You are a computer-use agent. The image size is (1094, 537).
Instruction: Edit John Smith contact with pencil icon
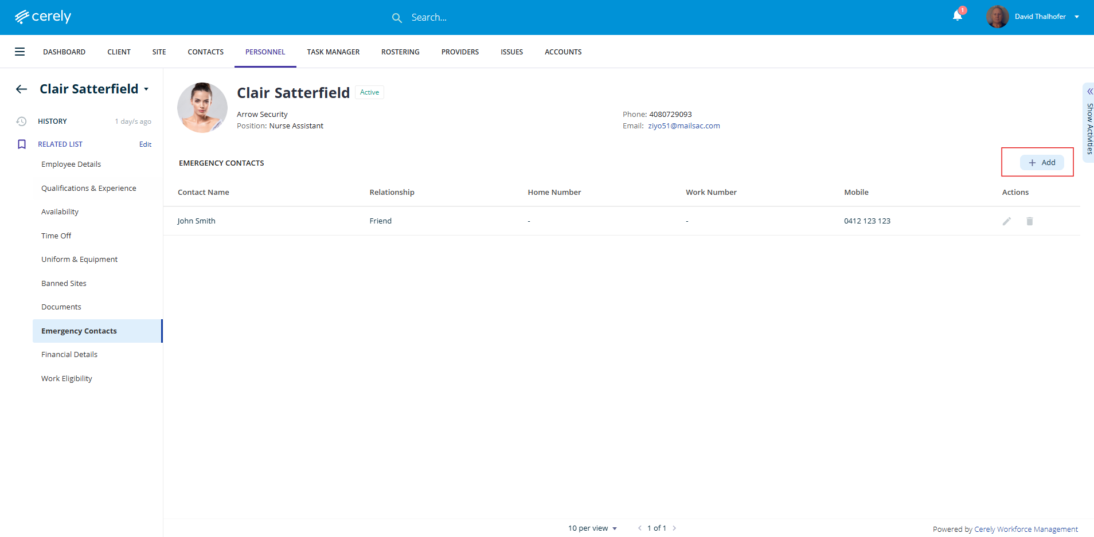[x=1006, y=221]
